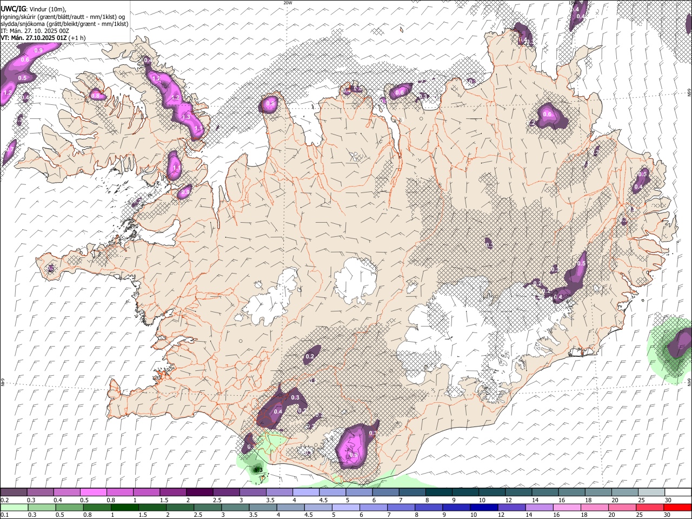Click the 'UWC/IG: Vindur (10m)' title text

33,9
